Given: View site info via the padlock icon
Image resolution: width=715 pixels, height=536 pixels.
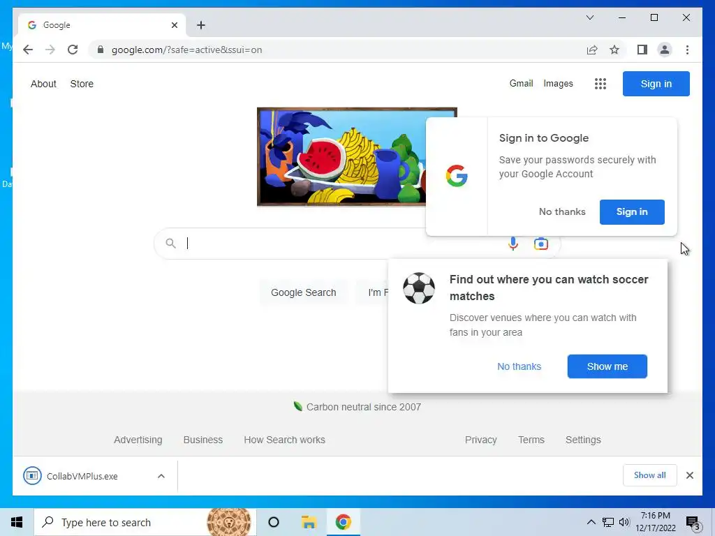Looking at the screenshot, I should (101, 50).
